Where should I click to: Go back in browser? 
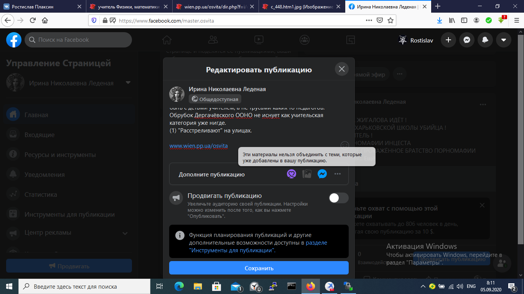coord(8,20)
